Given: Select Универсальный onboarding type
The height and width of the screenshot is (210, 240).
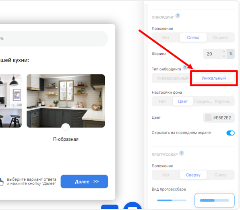Looking at the screenshot, I should pos(173,78).
